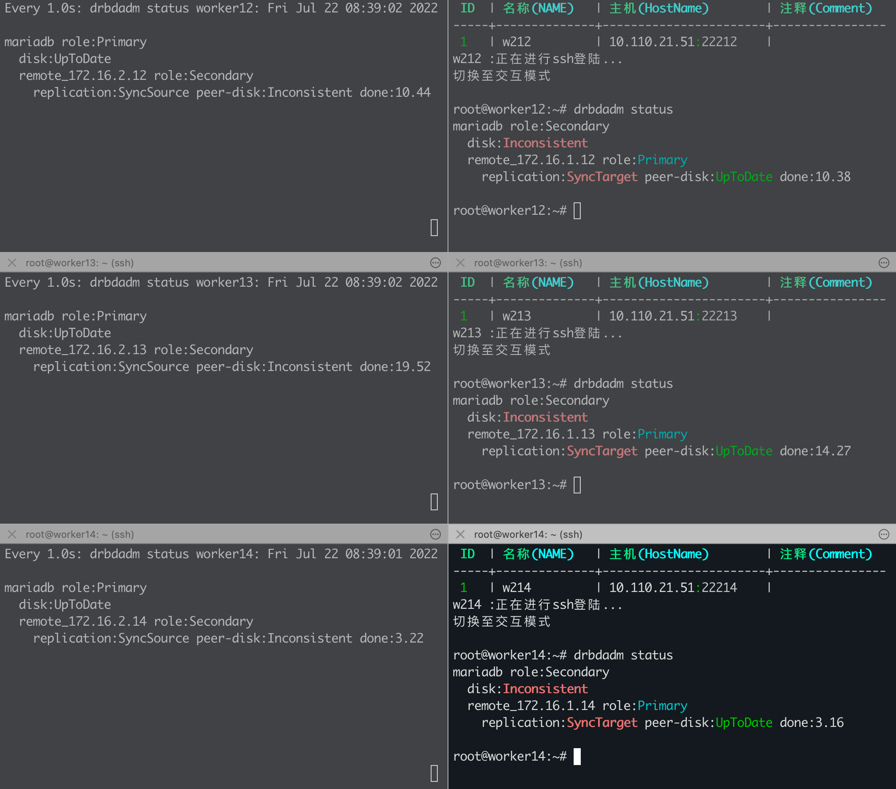
Task: Close the left root@worker14 pane
Action: click(12, 534)
